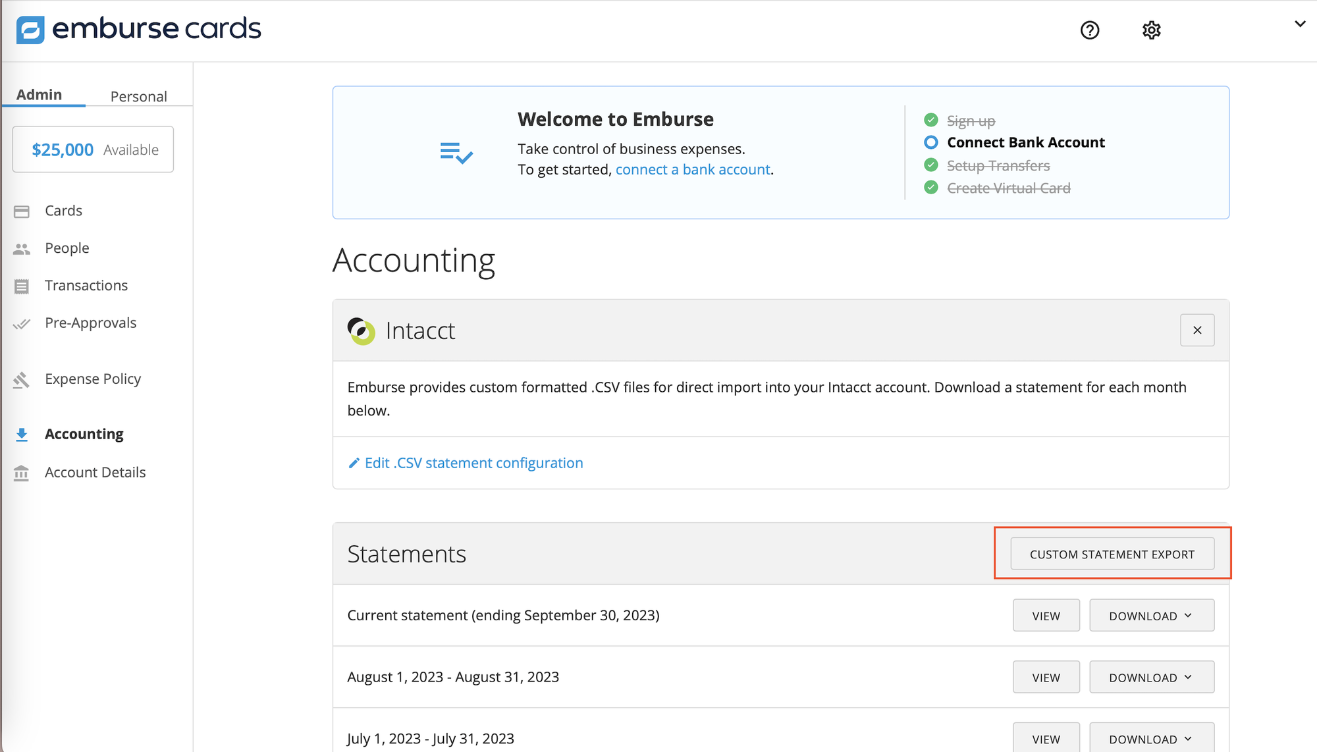Open settings via the gear icon

(x=1151, y=30)
